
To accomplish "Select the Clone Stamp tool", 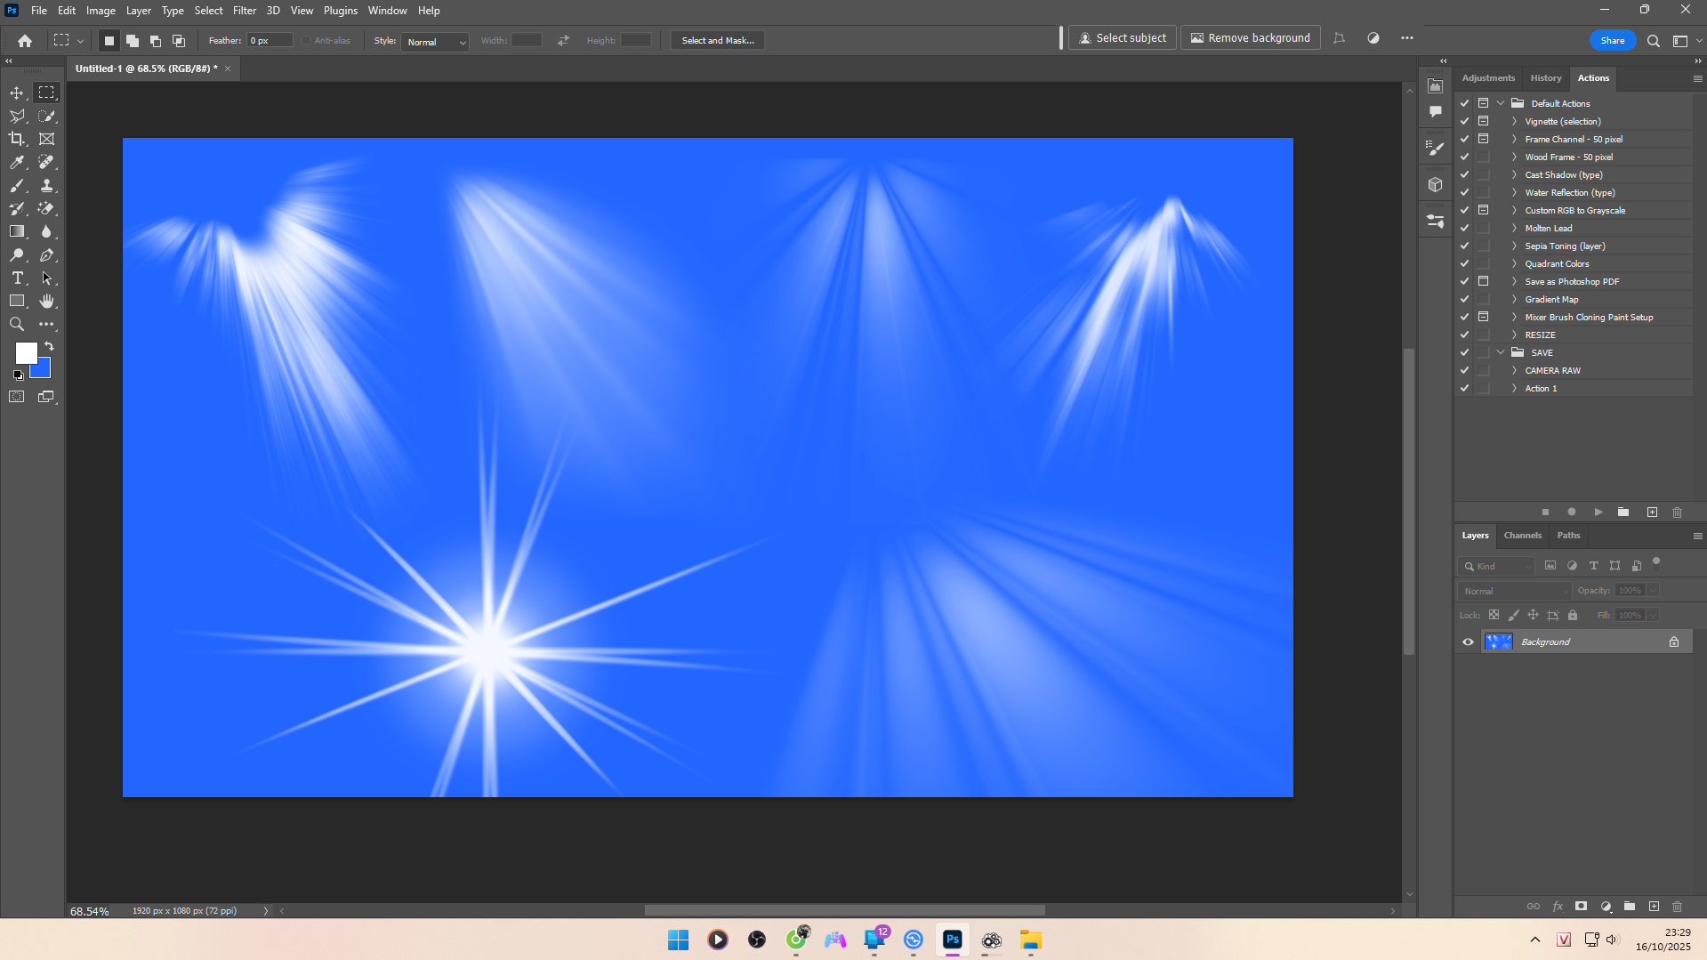I will click(x=46, y=185).
